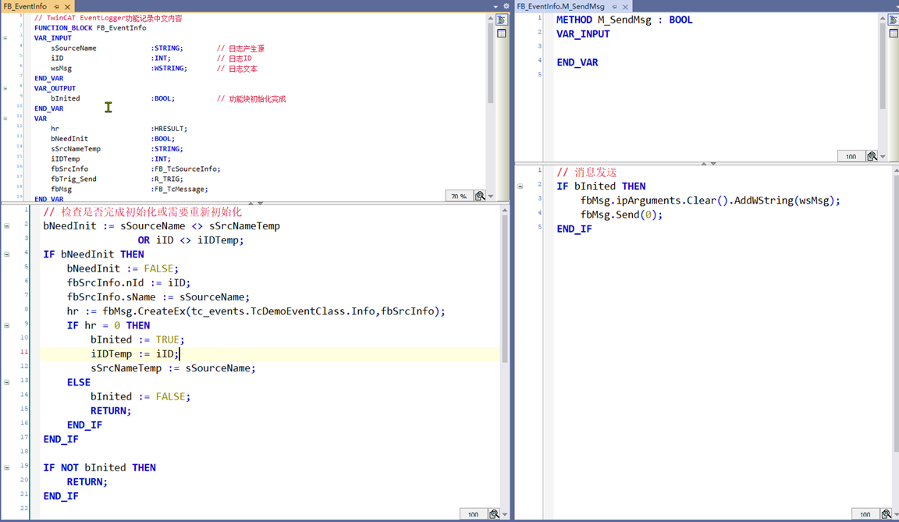Close the FB_EventInfo.M_SendMsg tab
This screenshot has width=899, height=522.
pyautogui.click(x=626, y=6)
